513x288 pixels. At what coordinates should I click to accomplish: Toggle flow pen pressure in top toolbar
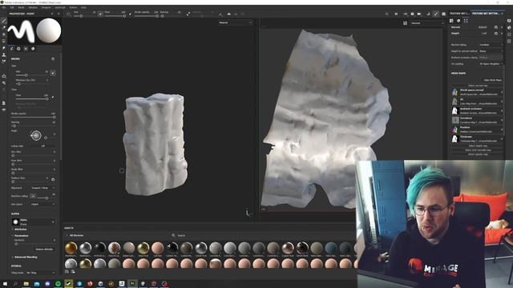click(x=130, y=14)
